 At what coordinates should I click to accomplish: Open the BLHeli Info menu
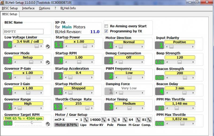(68, 8)
